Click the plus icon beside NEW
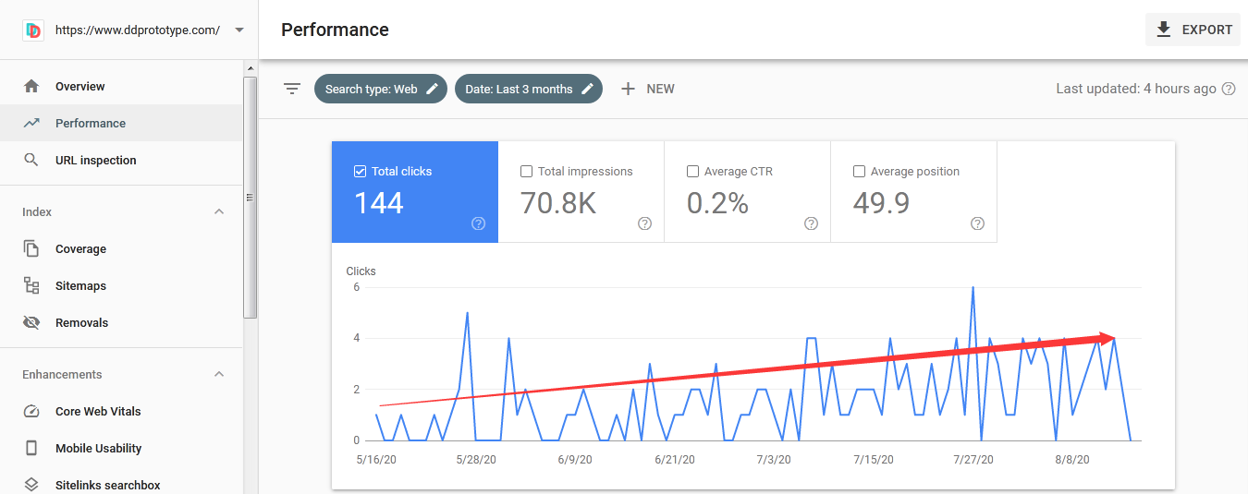Screen dimensions: 1248x494 pos(628,89)
